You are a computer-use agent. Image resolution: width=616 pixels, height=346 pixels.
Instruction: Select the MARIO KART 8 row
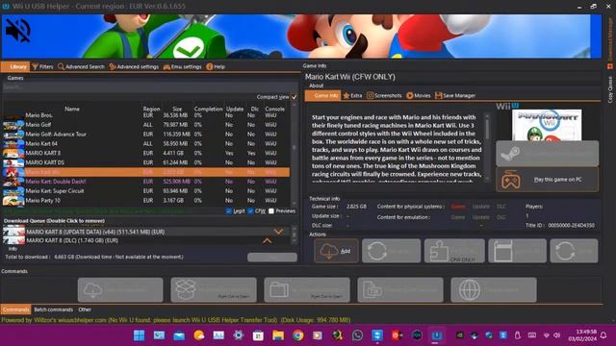pyautogui.click(x=146, y=153)
